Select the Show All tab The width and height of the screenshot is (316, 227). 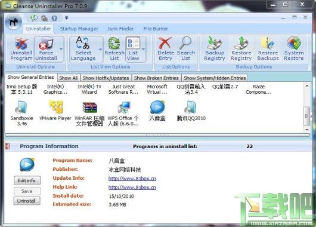pos(69,78)
